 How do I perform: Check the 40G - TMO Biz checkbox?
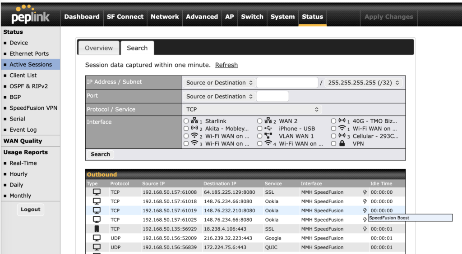point(333,121)
